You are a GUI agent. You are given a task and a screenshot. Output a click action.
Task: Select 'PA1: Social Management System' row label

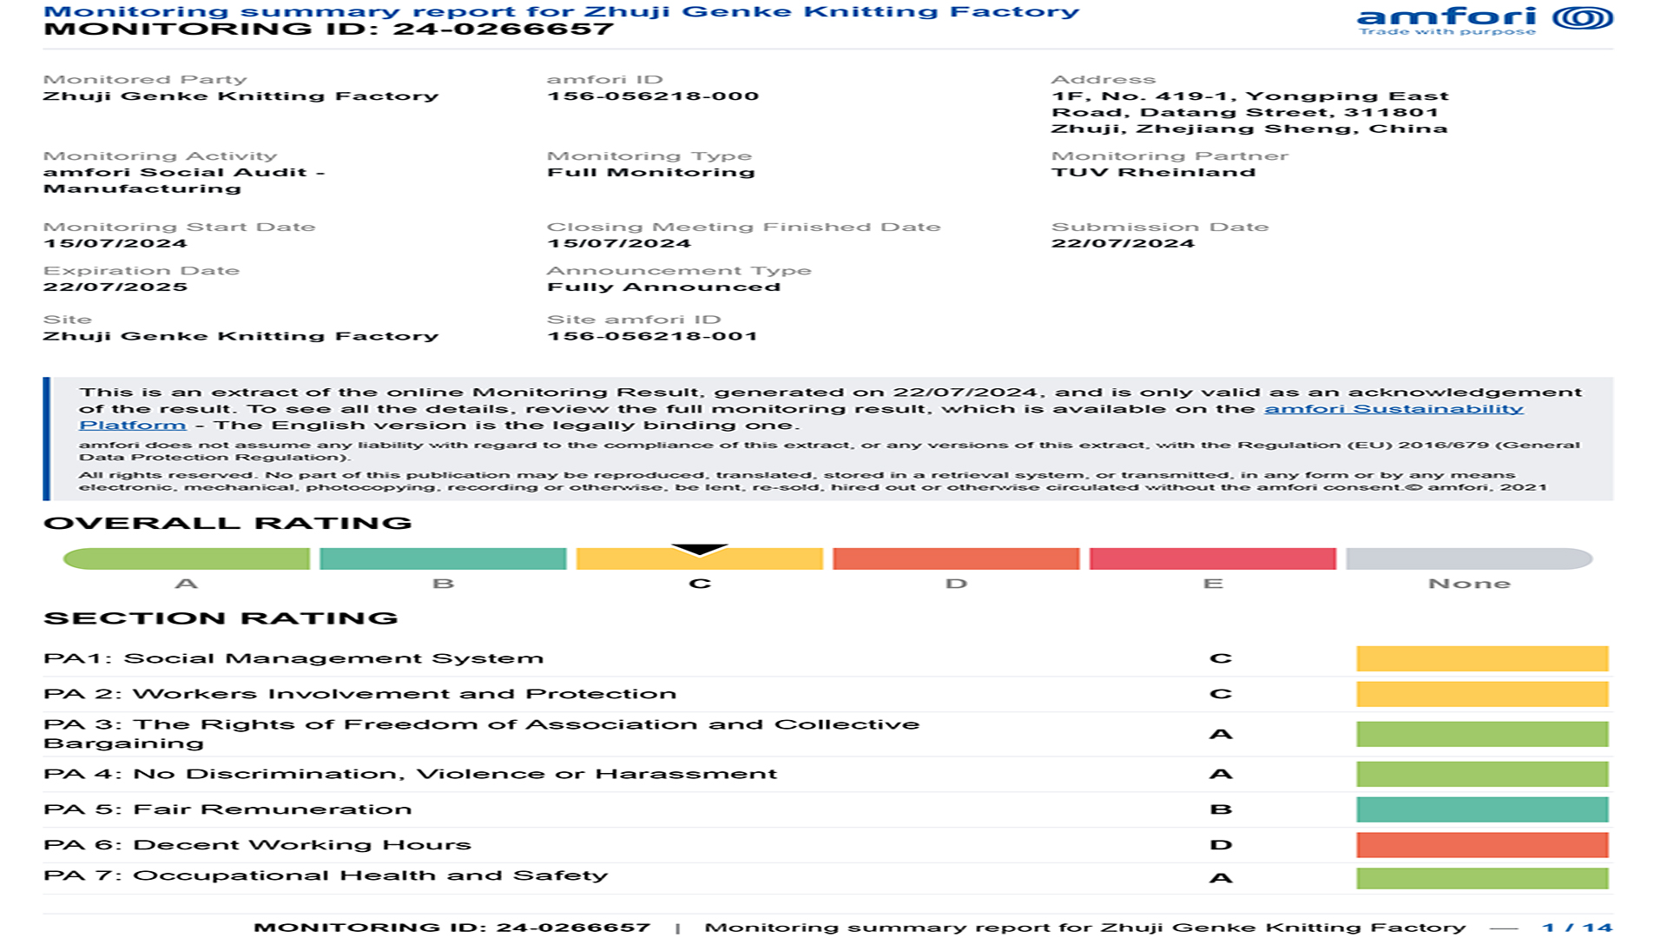293,658
